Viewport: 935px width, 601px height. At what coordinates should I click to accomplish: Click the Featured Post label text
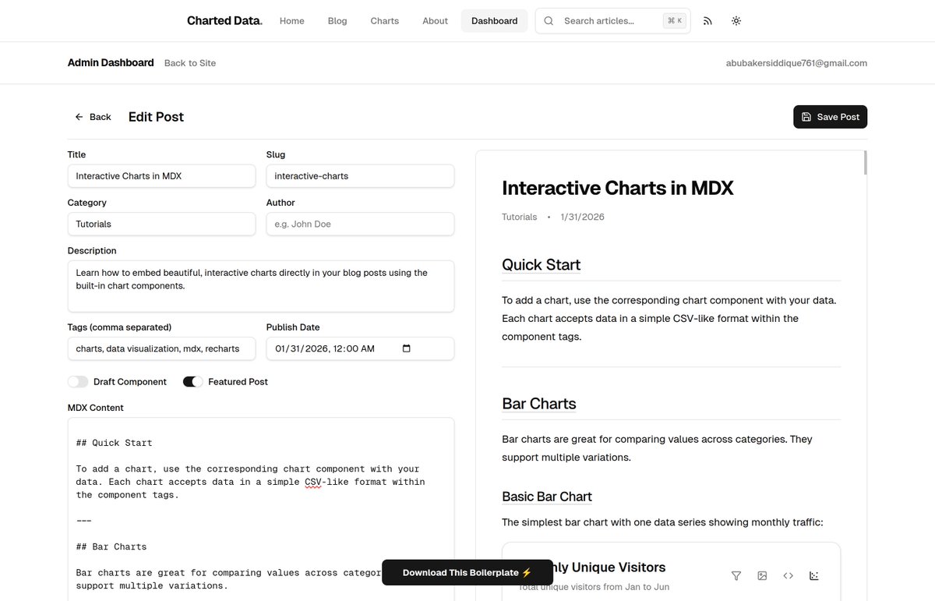238,382
